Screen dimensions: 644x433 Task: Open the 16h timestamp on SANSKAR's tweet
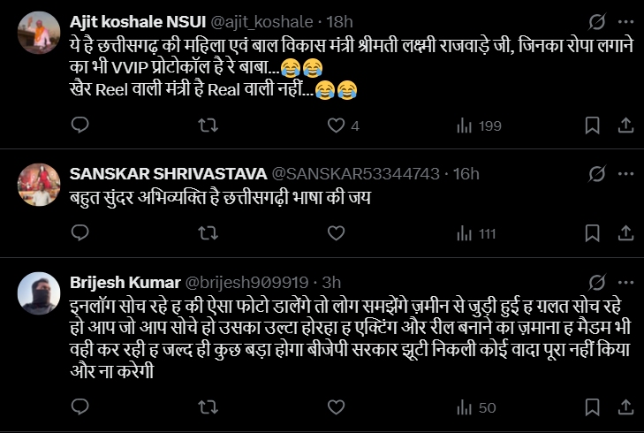pos(465,172)
